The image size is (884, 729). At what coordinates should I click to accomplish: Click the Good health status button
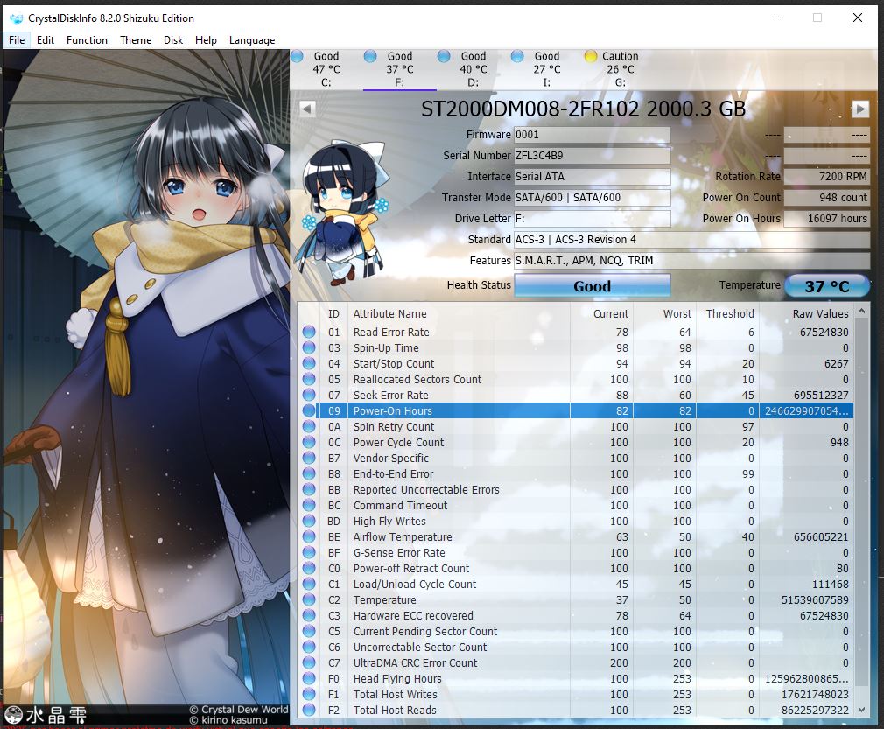click(x=592, y=286)
